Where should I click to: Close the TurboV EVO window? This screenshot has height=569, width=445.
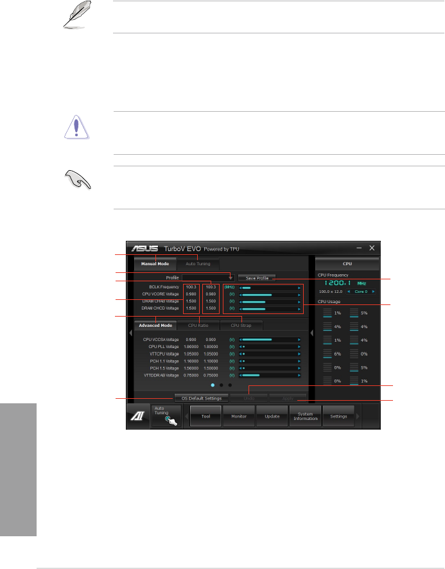(372, 248)
